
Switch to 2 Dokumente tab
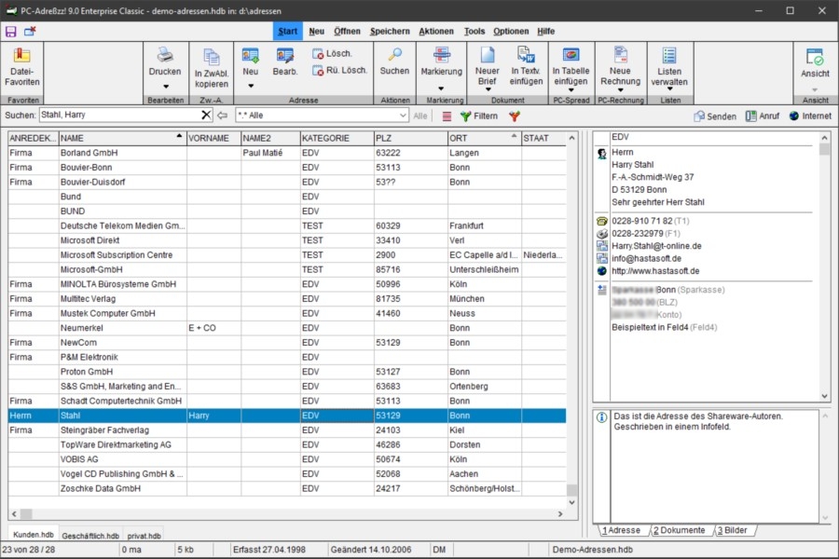pyautogui.click(x=679, y=530)
